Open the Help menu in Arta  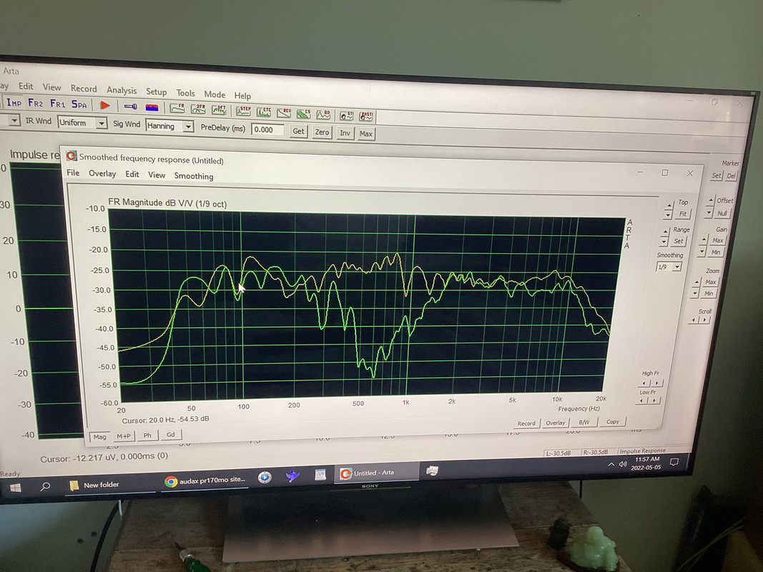click(x=242, y=96)
